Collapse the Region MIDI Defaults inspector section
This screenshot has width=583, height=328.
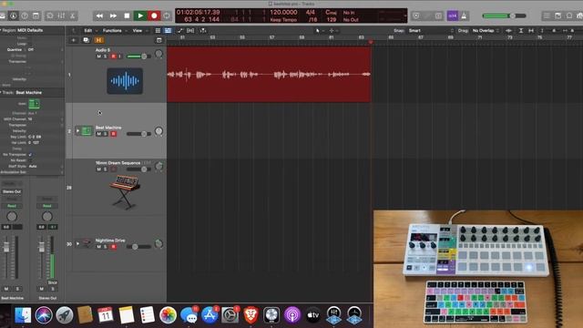pyautogui.click(x=1, y=30)
